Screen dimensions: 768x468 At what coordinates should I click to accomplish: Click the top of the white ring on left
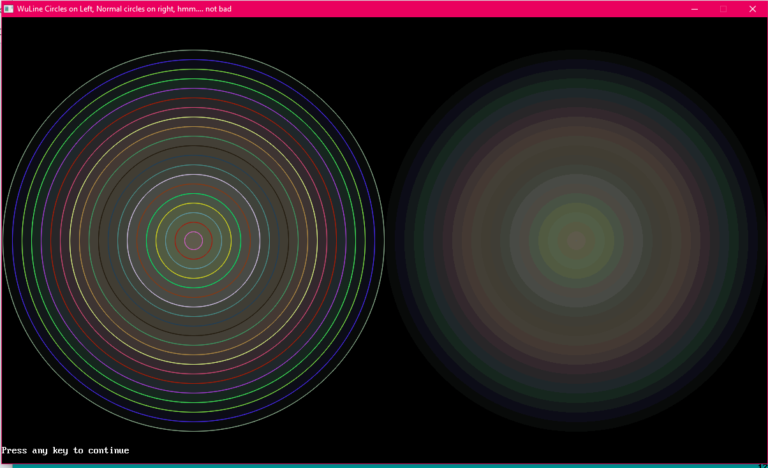point(194,175)
